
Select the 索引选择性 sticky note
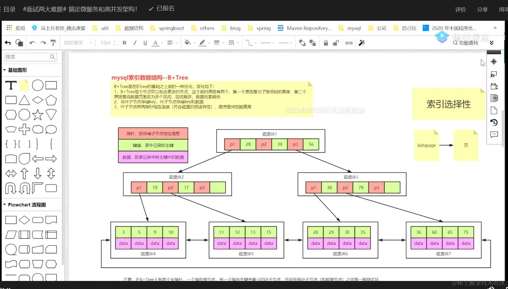pyautogui.click(x=448, y=104)
